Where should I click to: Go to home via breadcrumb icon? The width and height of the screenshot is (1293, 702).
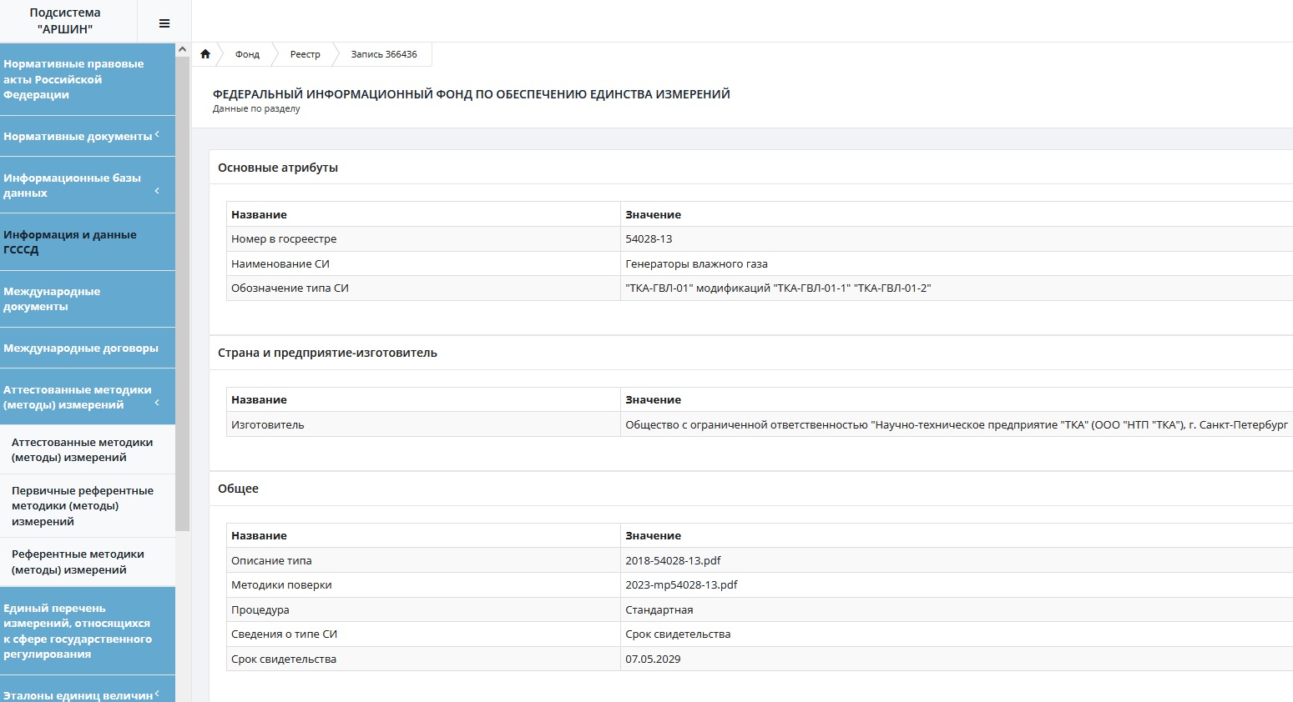(x=205, y=54)
